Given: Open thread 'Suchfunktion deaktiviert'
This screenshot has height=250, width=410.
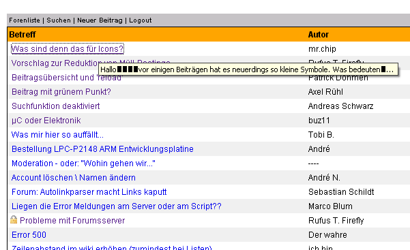Looking at the screenshot, I should (56, 106).
